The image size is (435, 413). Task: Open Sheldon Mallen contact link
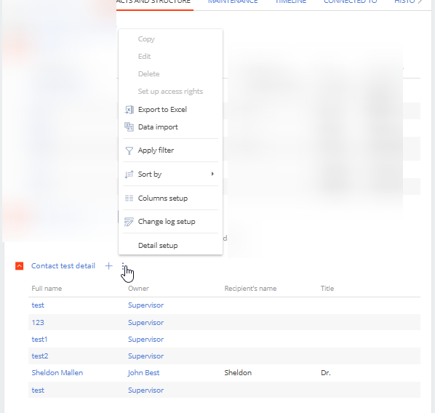pos(57,372)
